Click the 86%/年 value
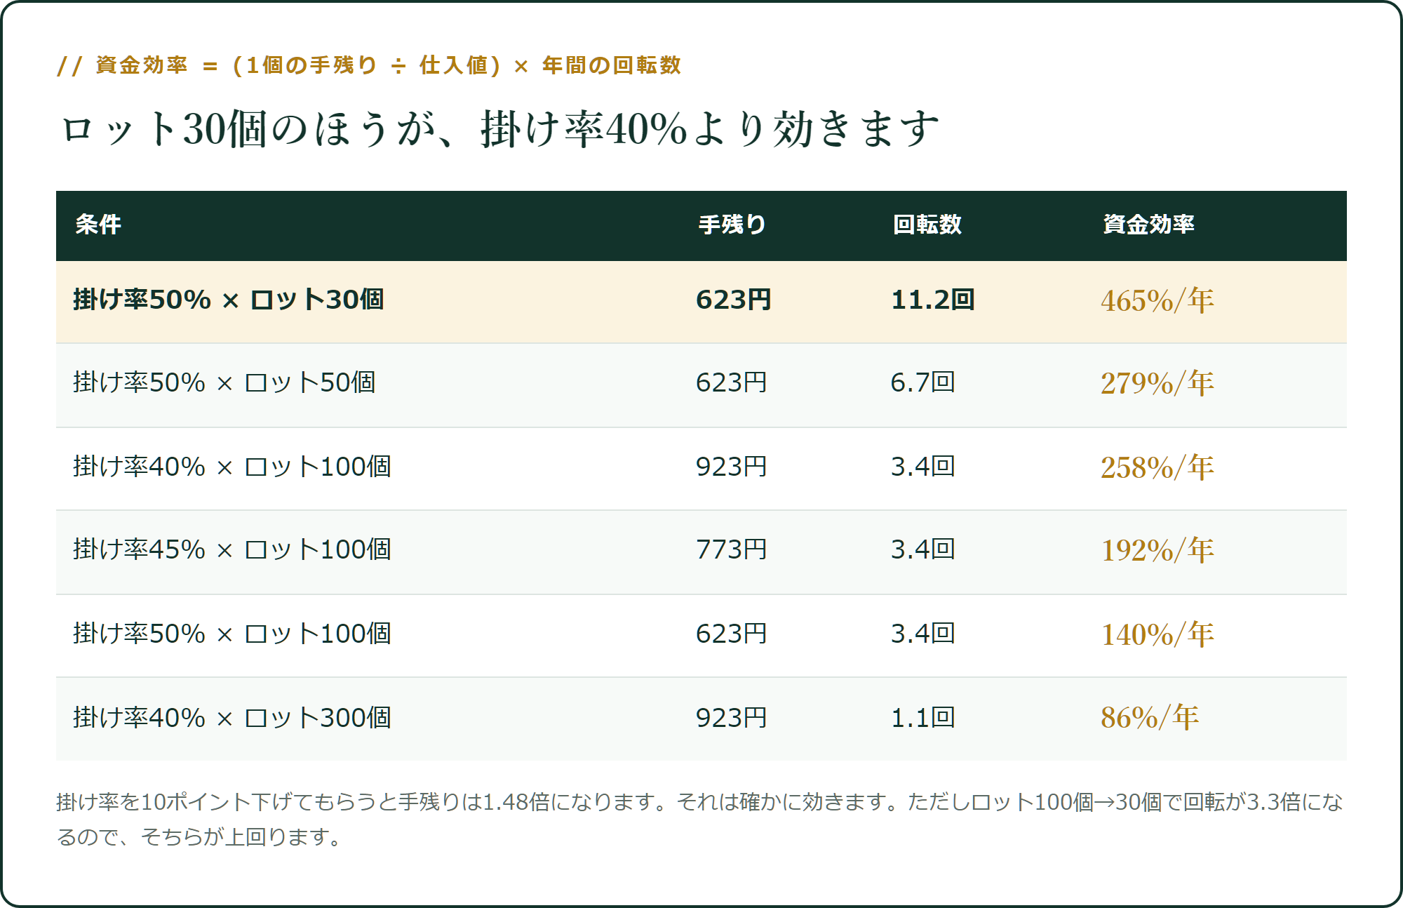The image size is (1403, 908). pyautogui.click(x=1149, y=717)
